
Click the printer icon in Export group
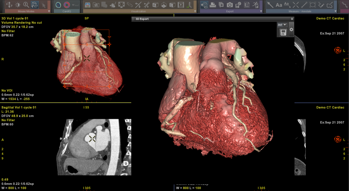[213, 5]
